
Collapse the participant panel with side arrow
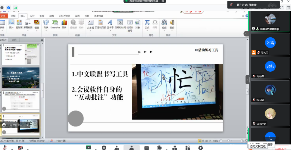248,80
